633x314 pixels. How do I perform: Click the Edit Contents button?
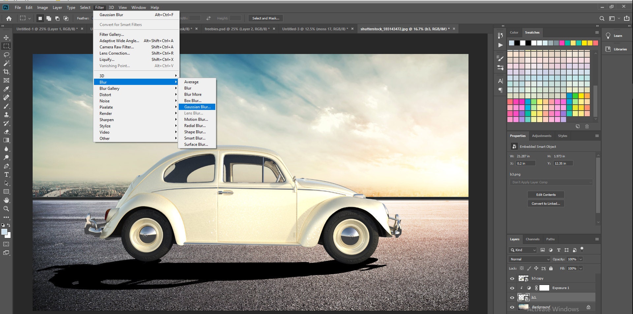pyautogui.click(x=546, y=195)
